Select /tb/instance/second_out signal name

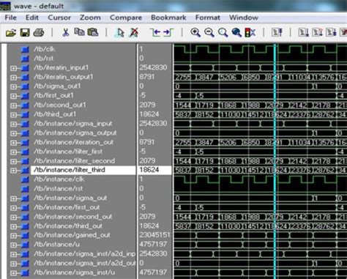point(73,217)
